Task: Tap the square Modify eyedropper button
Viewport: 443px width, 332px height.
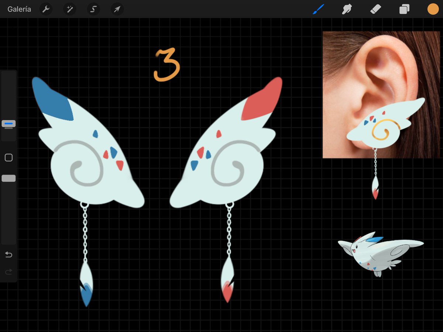Action: pos(8,158)
